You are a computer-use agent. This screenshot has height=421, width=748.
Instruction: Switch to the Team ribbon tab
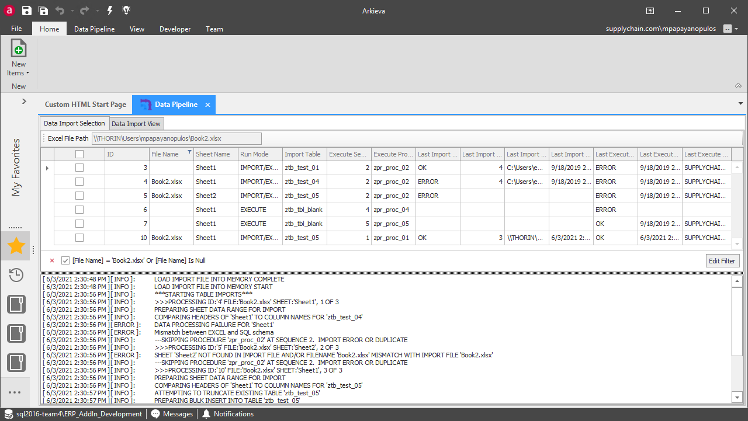click(214, 29)
